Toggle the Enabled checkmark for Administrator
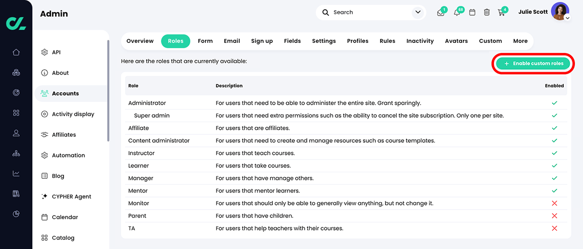This screenshot has height=249, width=583. point(554,103)
